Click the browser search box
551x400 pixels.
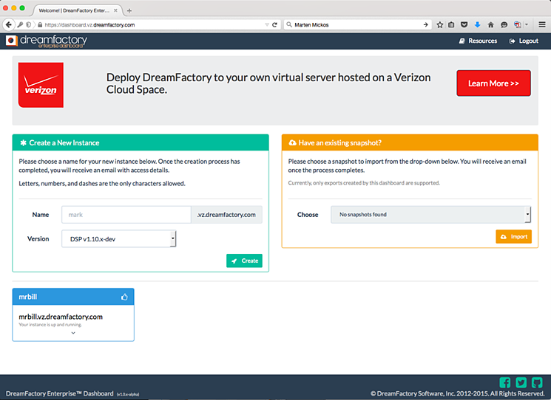[x=356, y=24]
